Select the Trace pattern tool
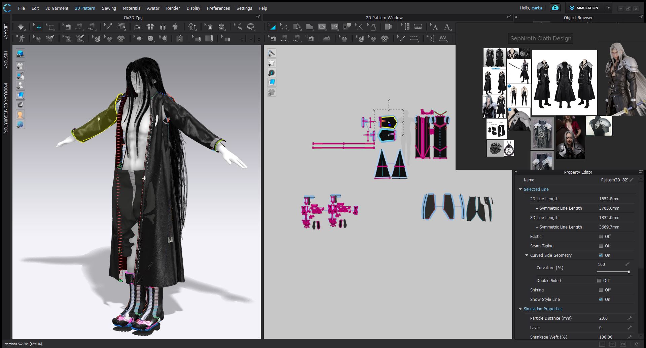This screenshot has height=348, width=646. pyautogui.click(x=371, y=27)
